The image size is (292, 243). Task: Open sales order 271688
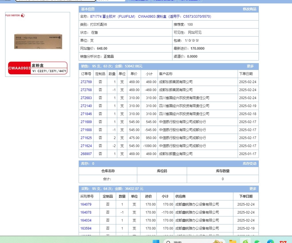coord(86,130)
